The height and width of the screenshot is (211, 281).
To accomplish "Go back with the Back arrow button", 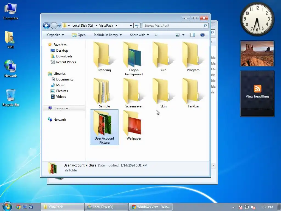I will click(x=46, y=26).
